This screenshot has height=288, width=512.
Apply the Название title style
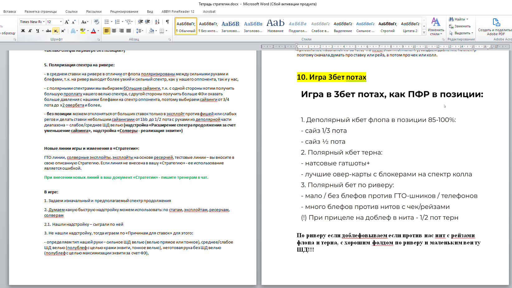tap(276, 26)
